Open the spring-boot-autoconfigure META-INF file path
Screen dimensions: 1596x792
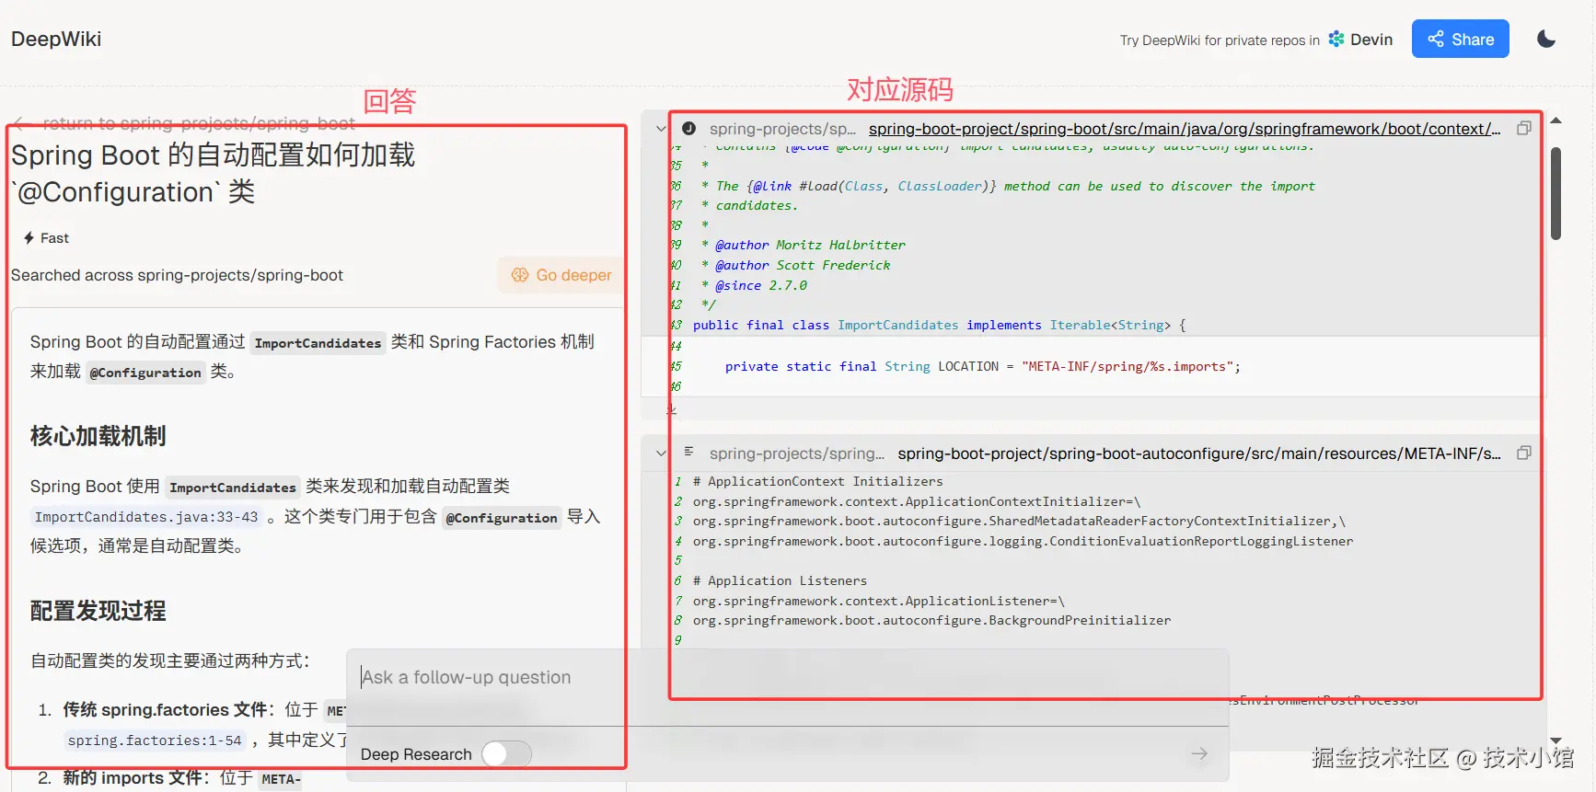pos(1199,453)
